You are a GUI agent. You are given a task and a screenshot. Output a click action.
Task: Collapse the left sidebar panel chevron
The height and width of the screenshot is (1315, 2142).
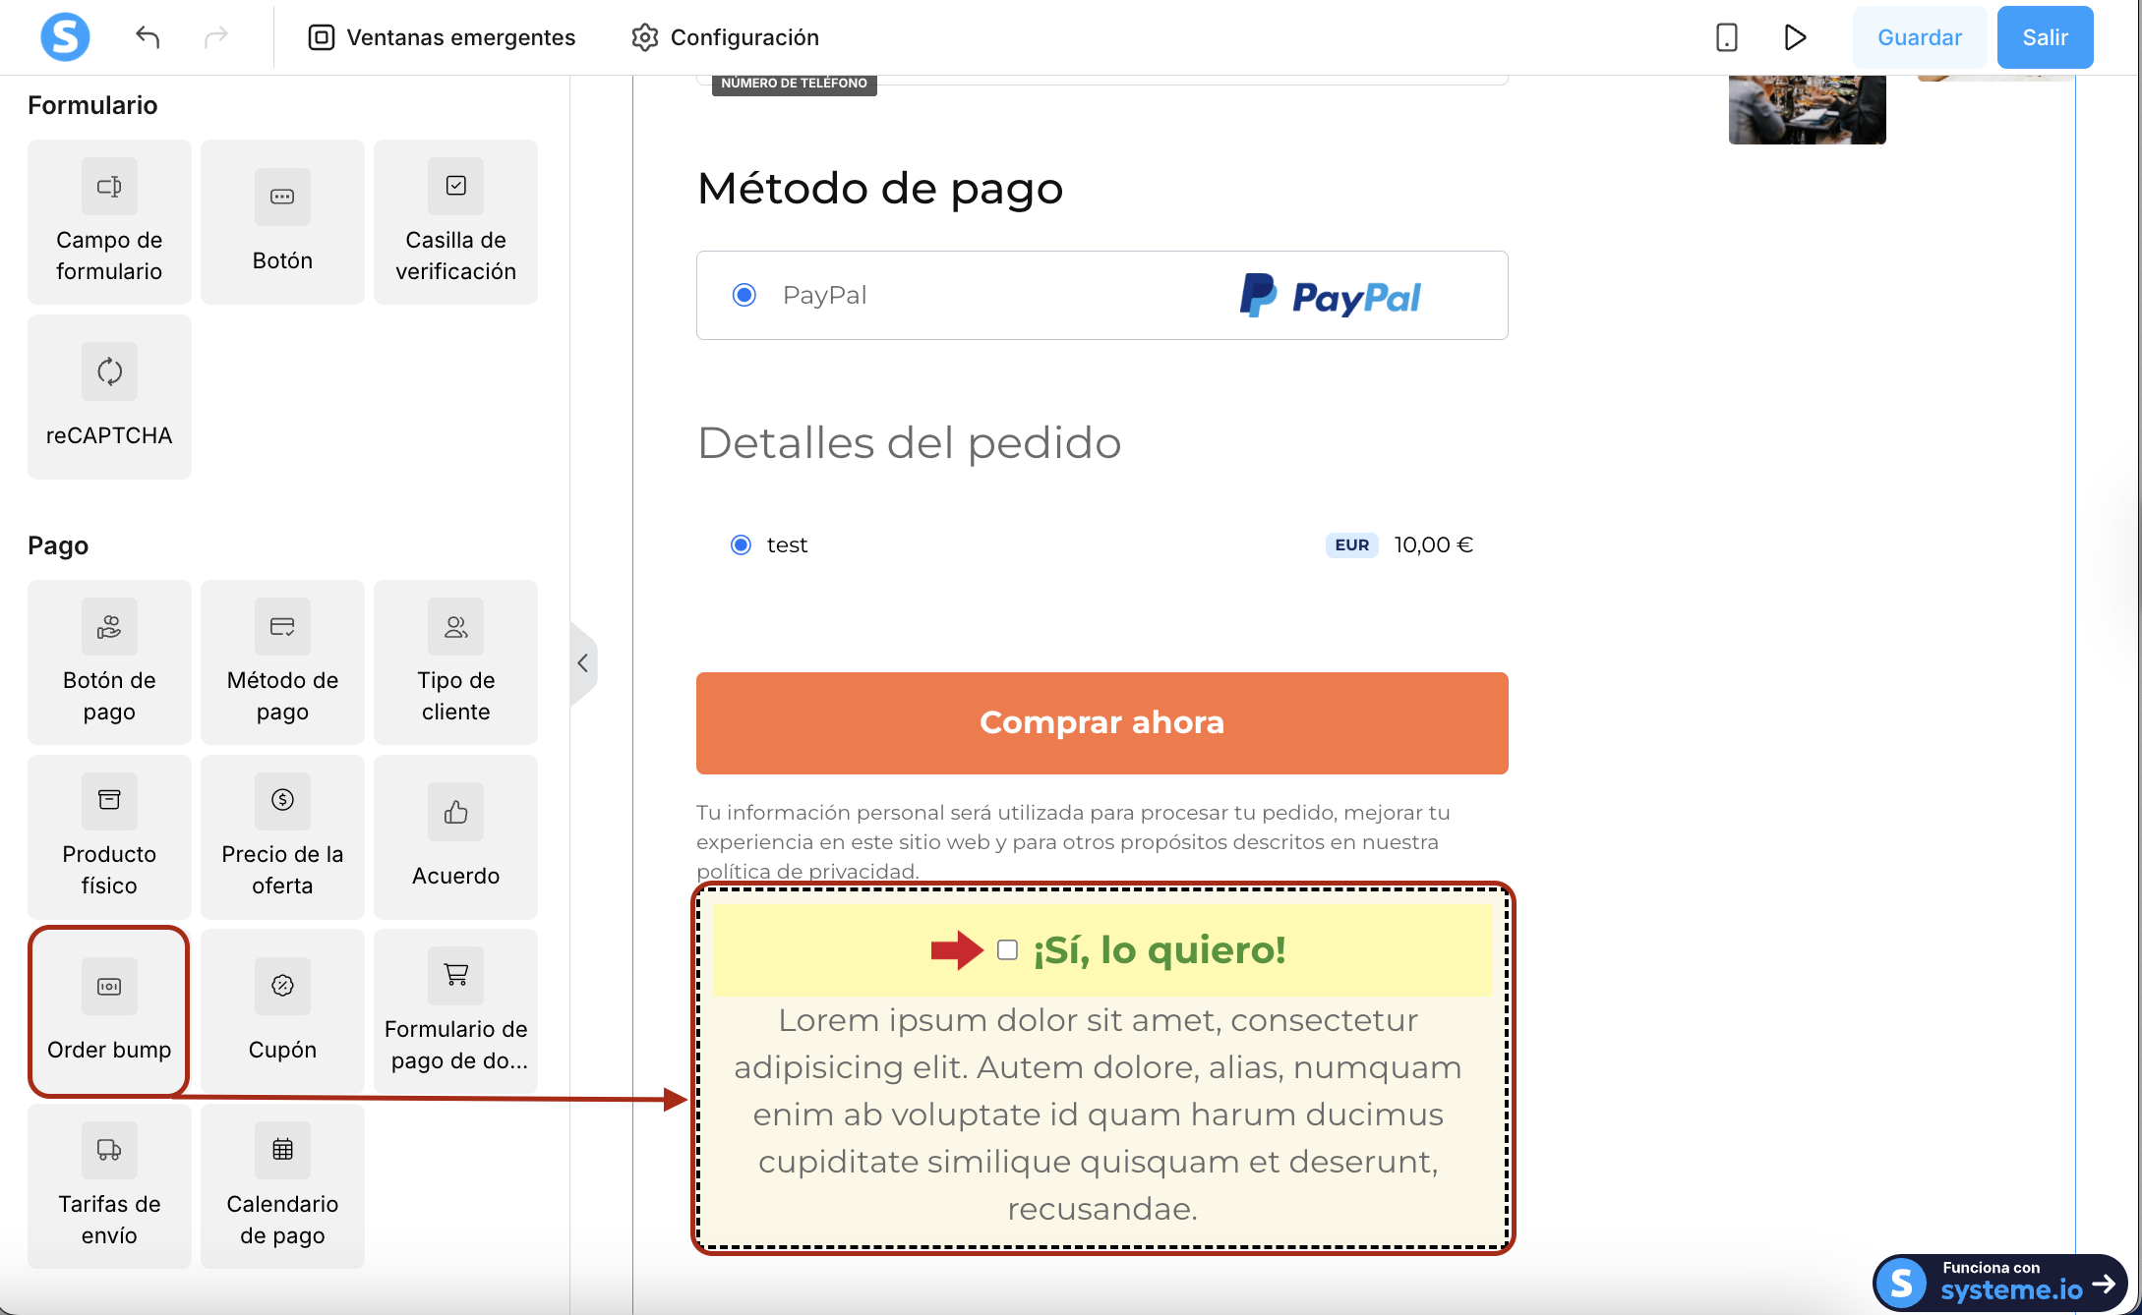pos(583,663)
